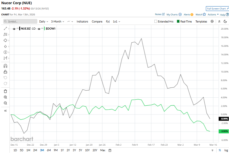Click the undo arrow icon
Viewport: 229px width, 153px height.
[5, 78]
